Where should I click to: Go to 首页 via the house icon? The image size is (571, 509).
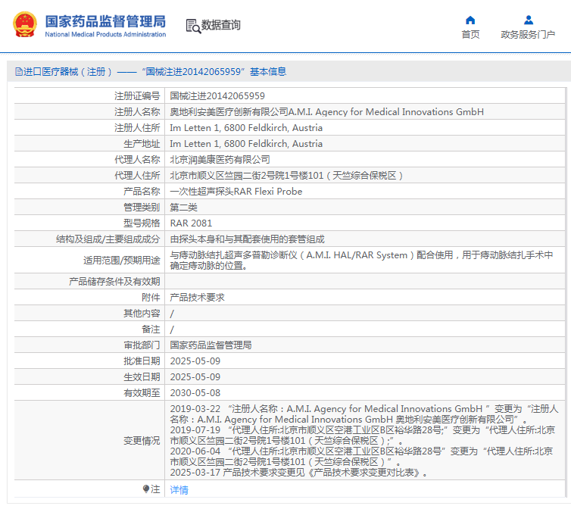coord(470,20)
